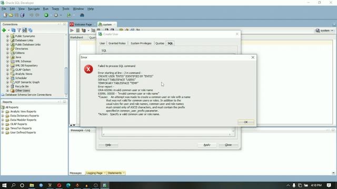Close the Error dialog with its X
This screenshot has width=337, height=189.
point(253,57)
